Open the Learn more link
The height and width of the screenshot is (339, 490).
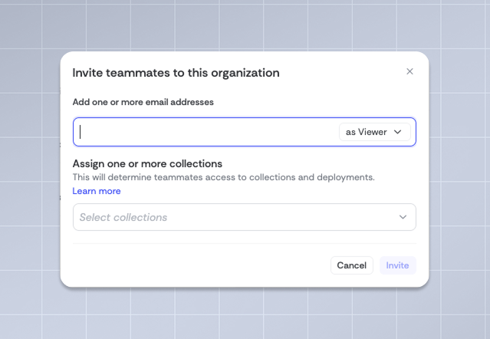coord(97,191)
